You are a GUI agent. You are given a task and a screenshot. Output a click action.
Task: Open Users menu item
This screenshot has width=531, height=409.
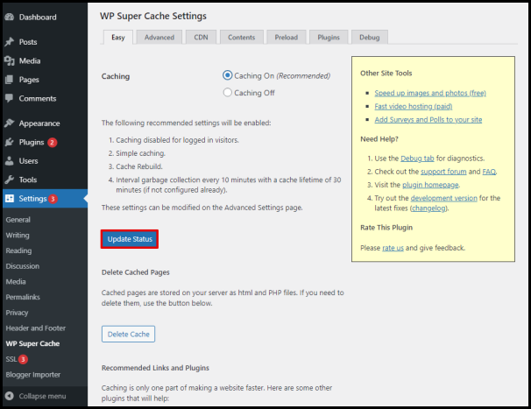(28, 161)
